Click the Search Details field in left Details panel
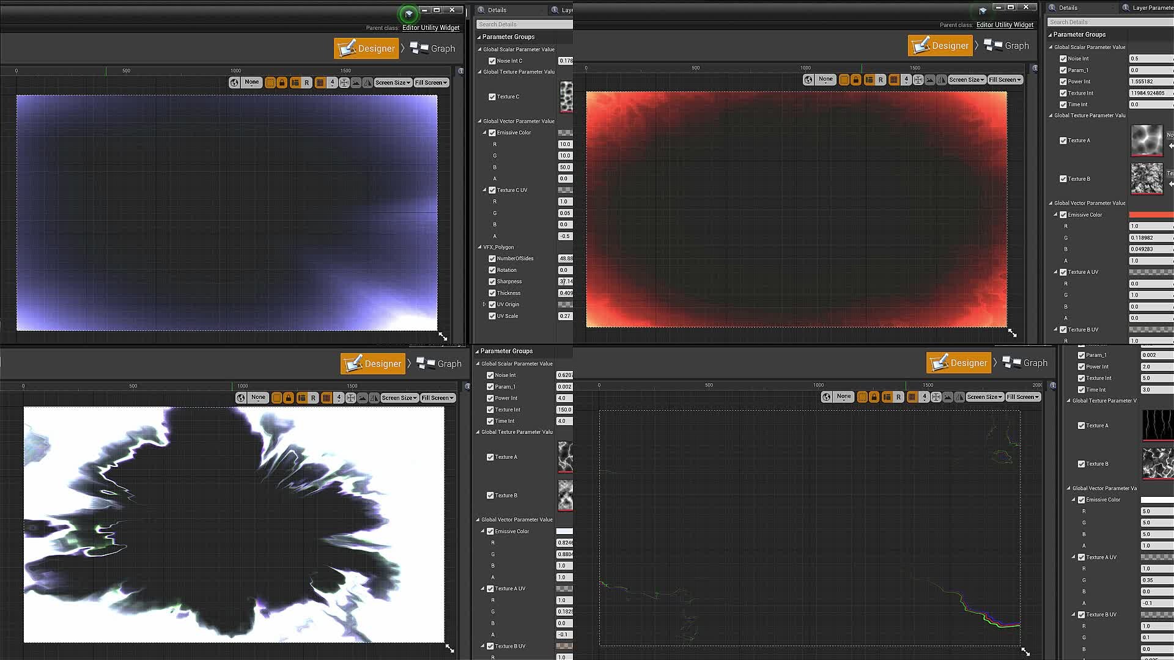This screenshot has height=660, width=1174. (x=523, y=24)
